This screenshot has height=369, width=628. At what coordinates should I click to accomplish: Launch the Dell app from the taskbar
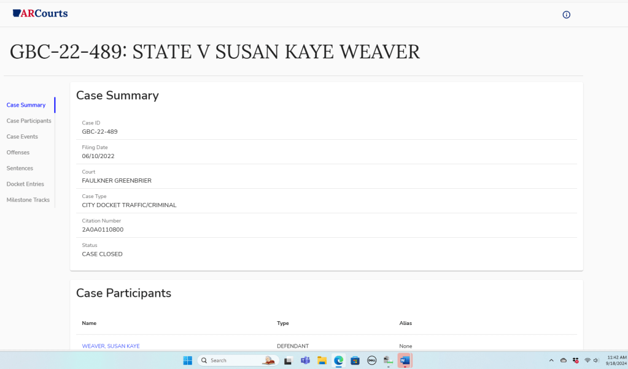click(371, 360)
